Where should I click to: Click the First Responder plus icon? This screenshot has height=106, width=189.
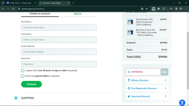click(129, 88)
